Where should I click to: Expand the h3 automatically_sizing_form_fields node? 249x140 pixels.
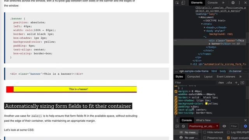pyautogui.click(x=191, y=64)
